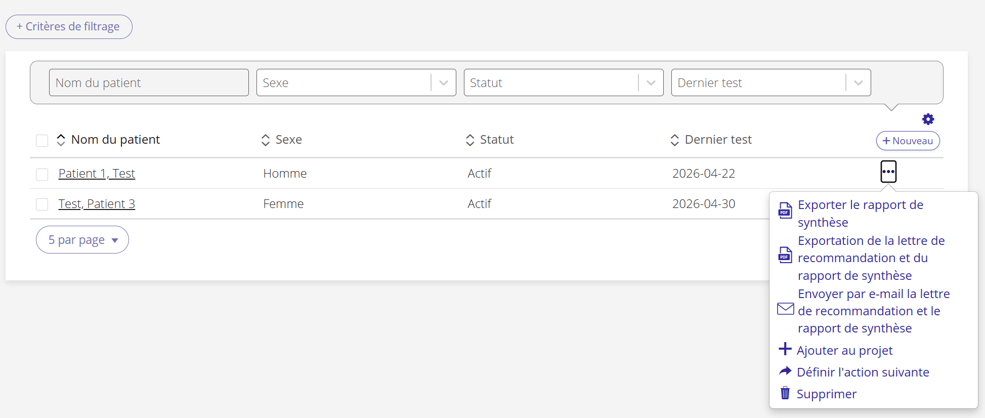
Task: Select Définir l'action suivante
Action: 863,372
